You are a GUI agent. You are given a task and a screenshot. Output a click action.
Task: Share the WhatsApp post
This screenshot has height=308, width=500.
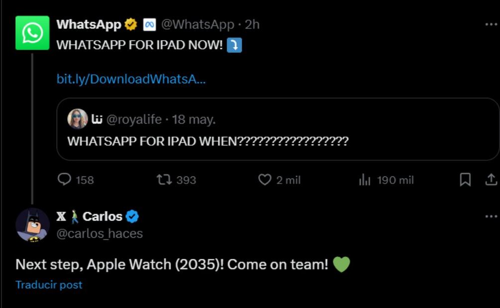coord(491,179)
